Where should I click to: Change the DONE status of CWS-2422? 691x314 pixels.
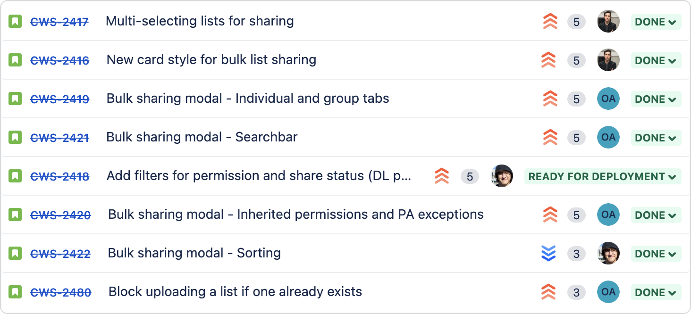click(656, 254)
